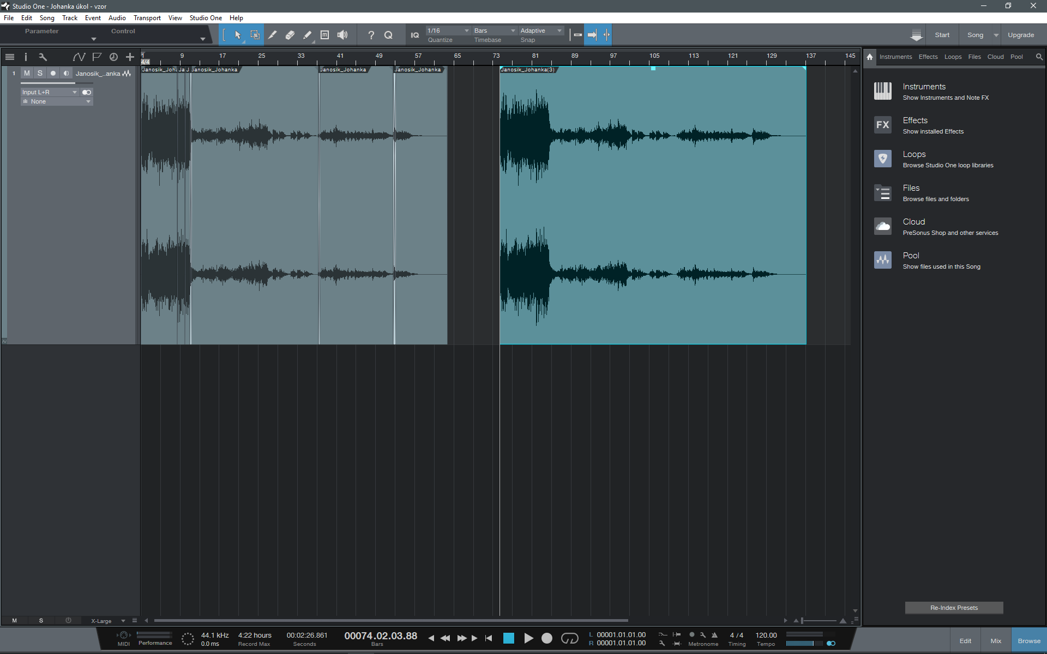Add tracks with the plus icon
The height and width of the screenshot is (654, 1047).
[130, 57]
